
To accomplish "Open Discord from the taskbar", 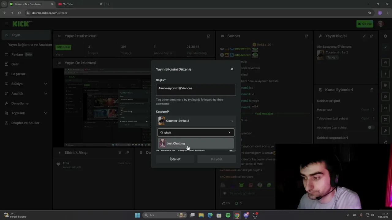I will click(x=246, y=215).
